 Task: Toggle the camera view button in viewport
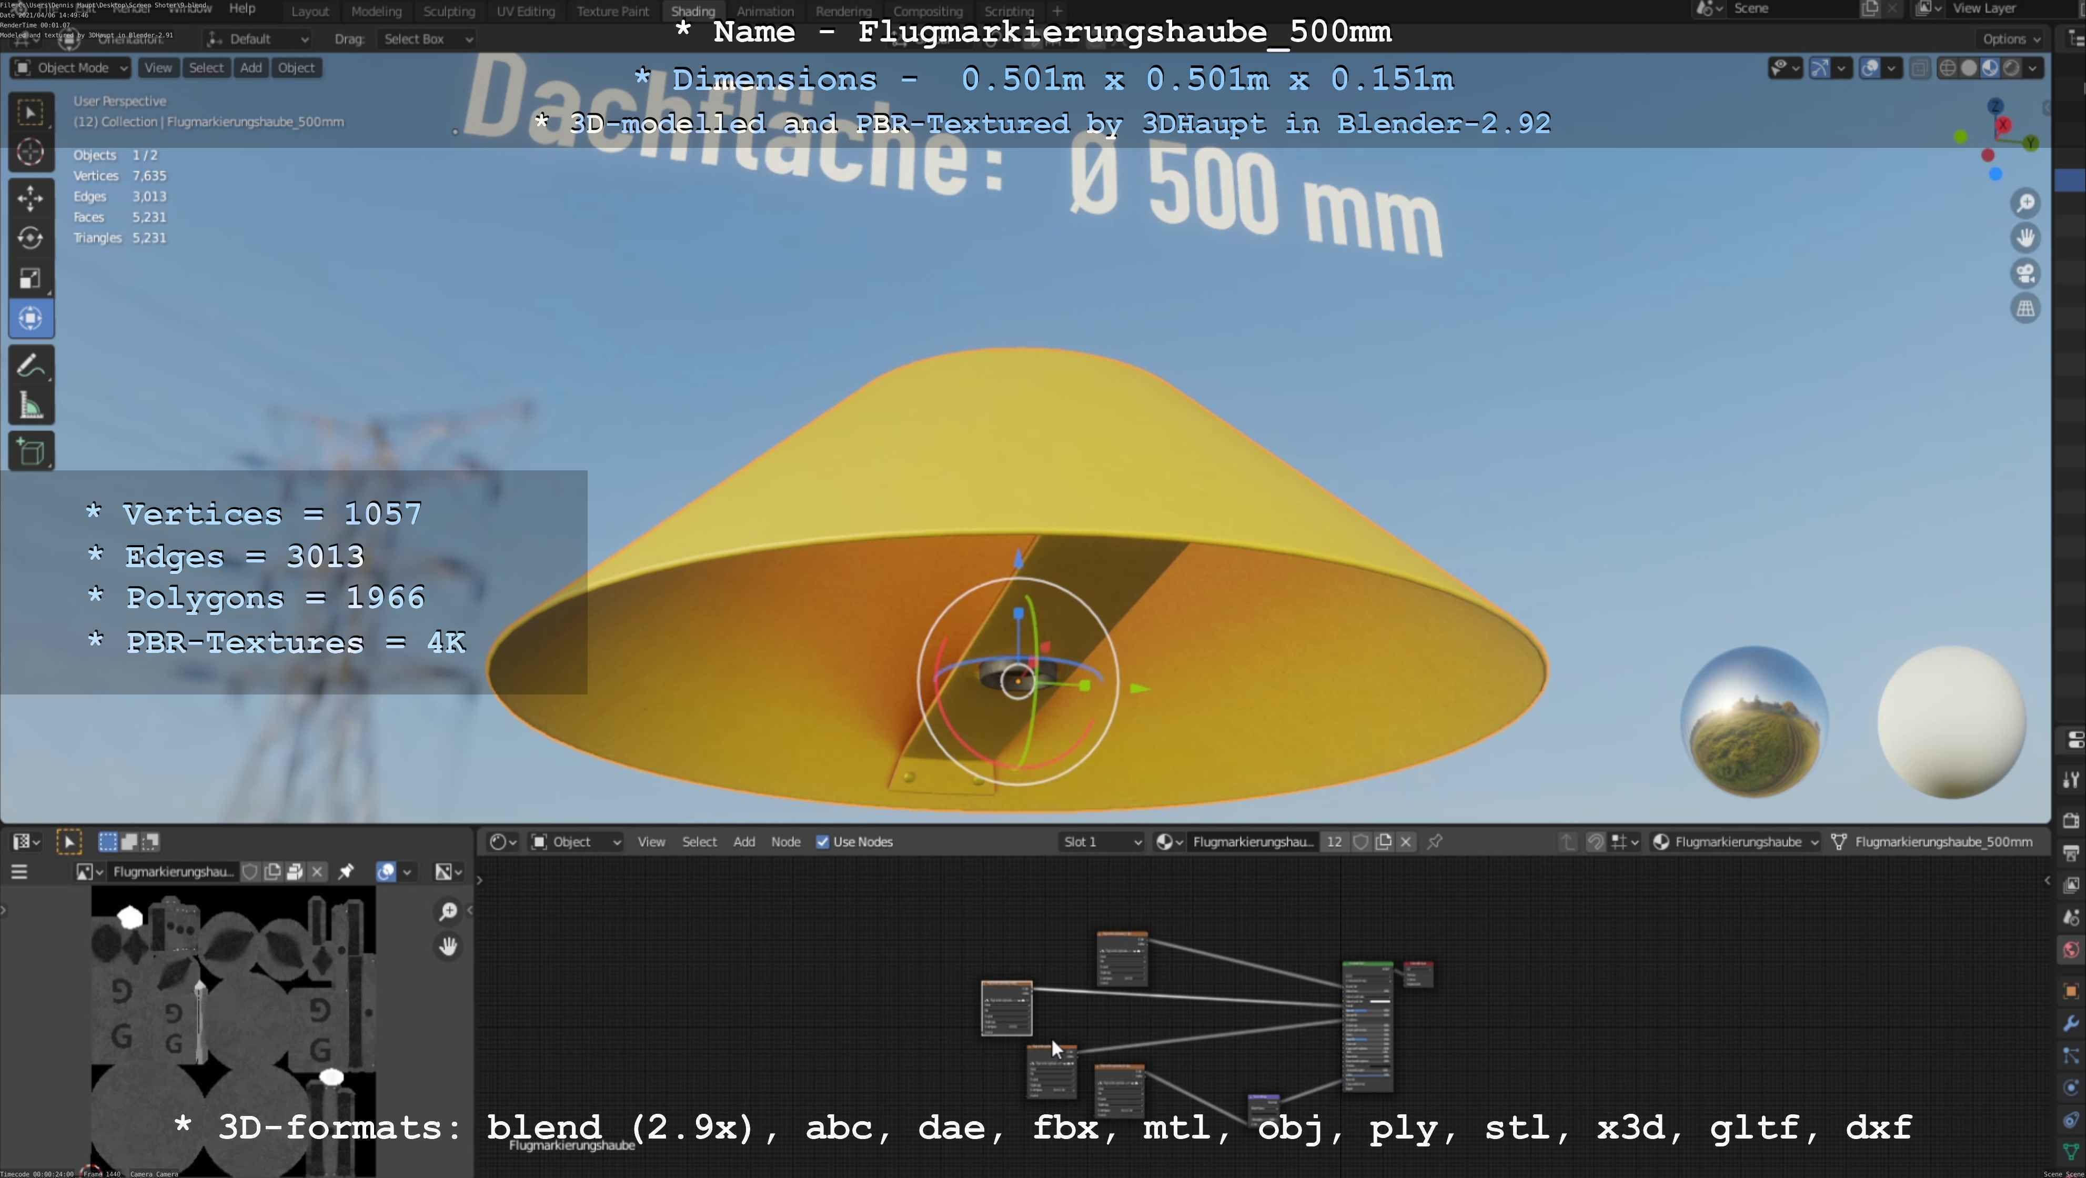[2025, 274]
